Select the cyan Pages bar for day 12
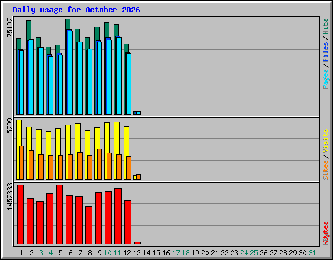Image resolution: width=333 pixels, height=260 pixels. click(x=129, y=84)
